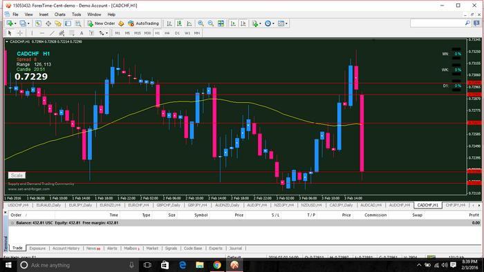The width and height of the screenshot is (484, 272).
Task: Click the Scale button on chart
Action: click(17, 175)
